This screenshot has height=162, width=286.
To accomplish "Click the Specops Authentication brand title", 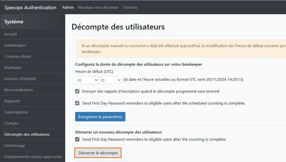I will click(30, 8).
